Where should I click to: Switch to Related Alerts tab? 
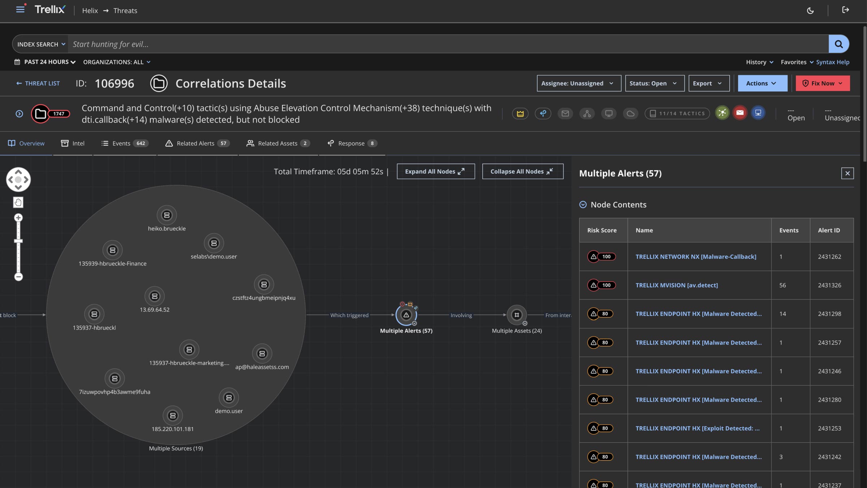click(x=197, y=144)
